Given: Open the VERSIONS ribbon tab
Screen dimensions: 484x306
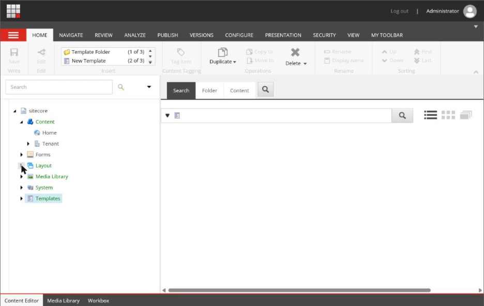Looking at the screenshot, I should (x=202, y=35).
